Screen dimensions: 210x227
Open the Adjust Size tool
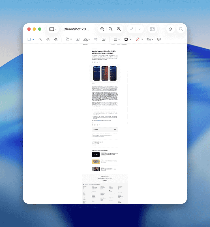coord(104,39)
